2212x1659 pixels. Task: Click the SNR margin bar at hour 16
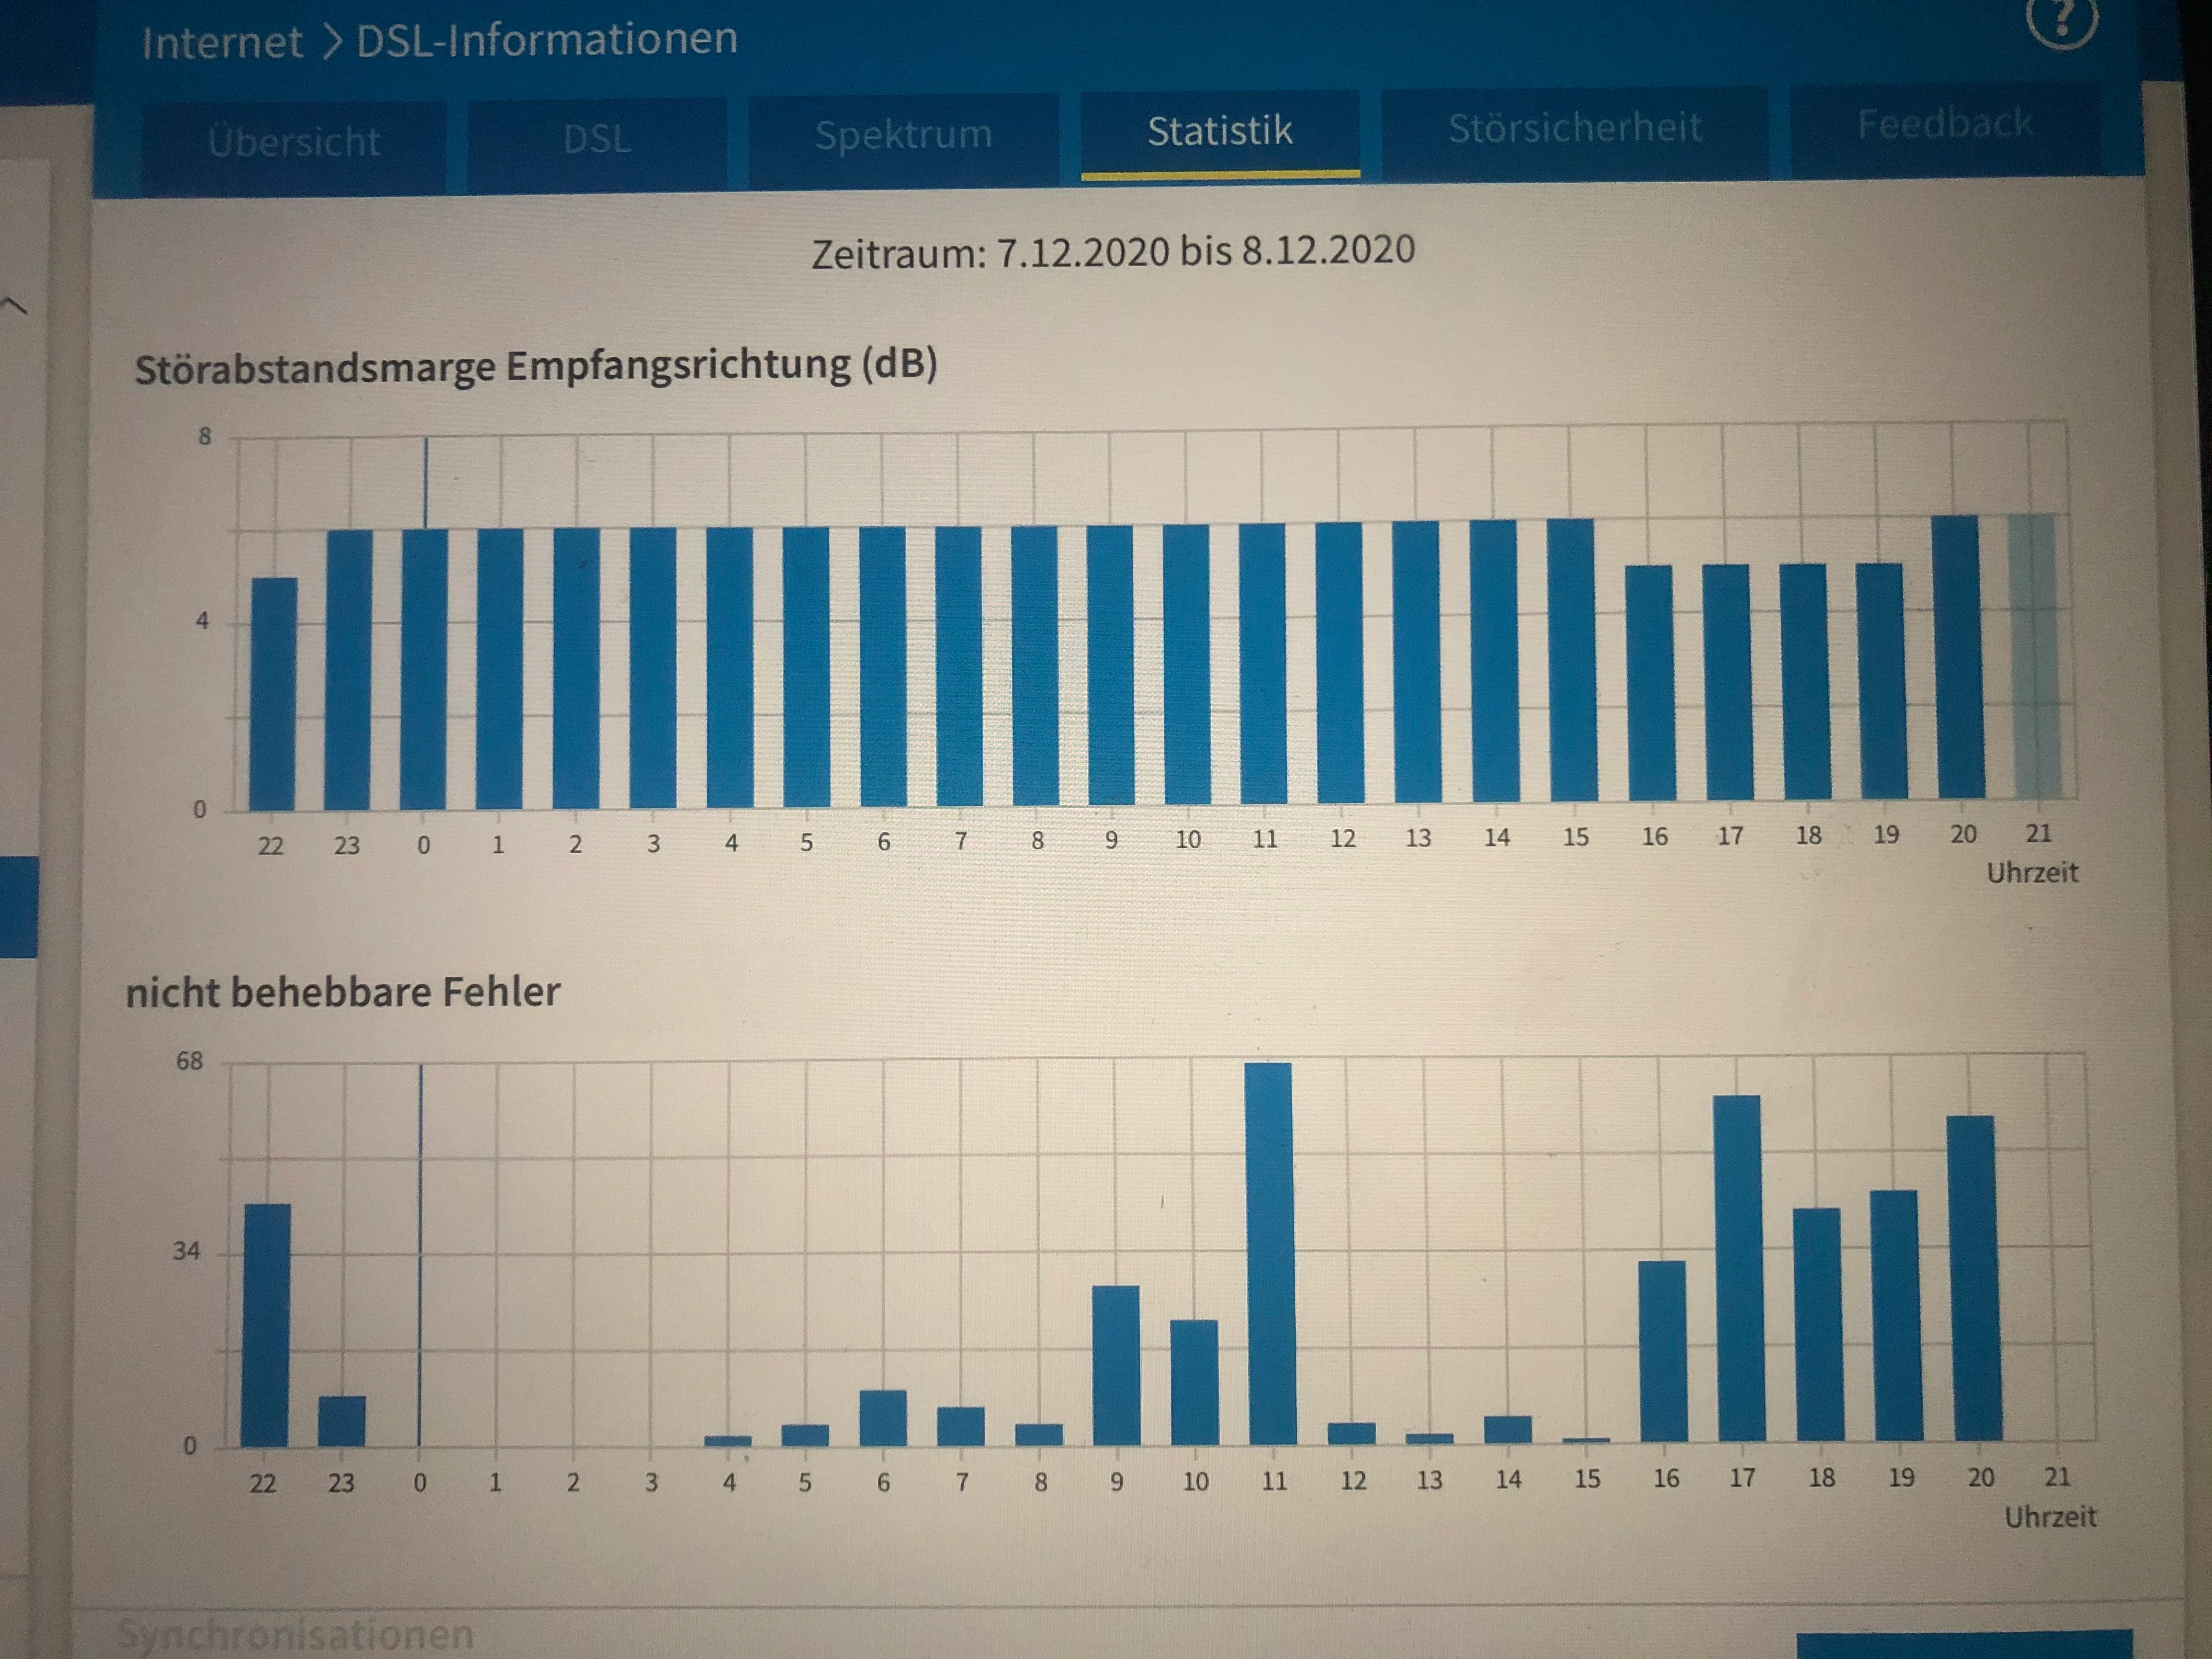click(1650, 682)
